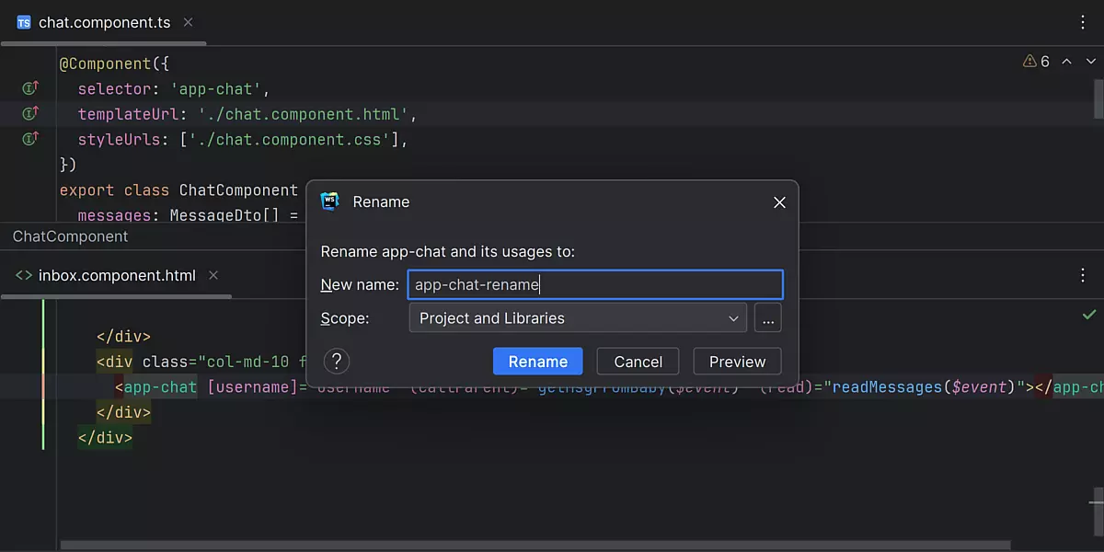1104x552 pixels.
Task: Click the gutter icon beside the selector line
Action: 30,89
